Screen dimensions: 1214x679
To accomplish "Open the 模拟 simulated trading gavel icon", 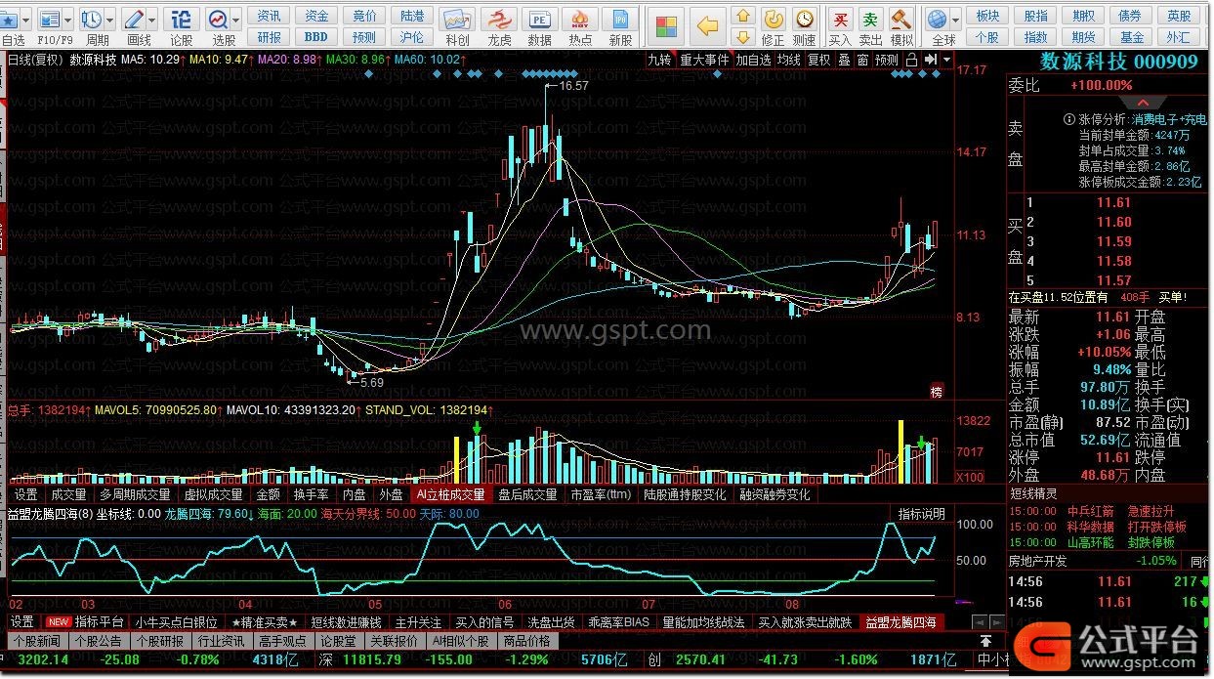I will click(x=901, y=19).
